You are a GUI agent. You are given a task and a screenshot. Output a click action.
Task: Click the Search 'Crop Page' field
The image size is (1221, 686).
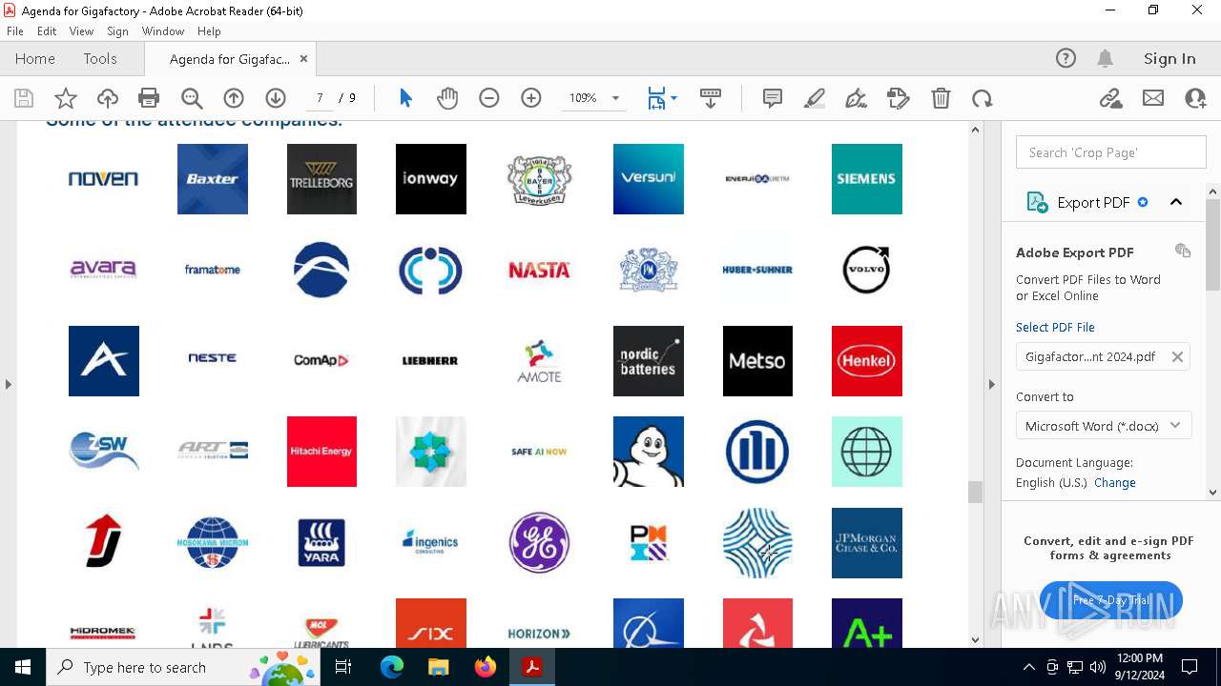[1111, 152]
